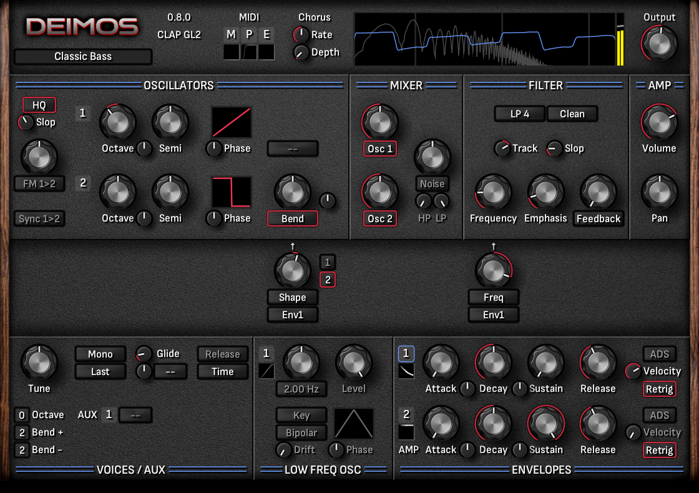Click the mixer Osc 1 button
This screenshot has height=493, width=699.
coord(380,149)
